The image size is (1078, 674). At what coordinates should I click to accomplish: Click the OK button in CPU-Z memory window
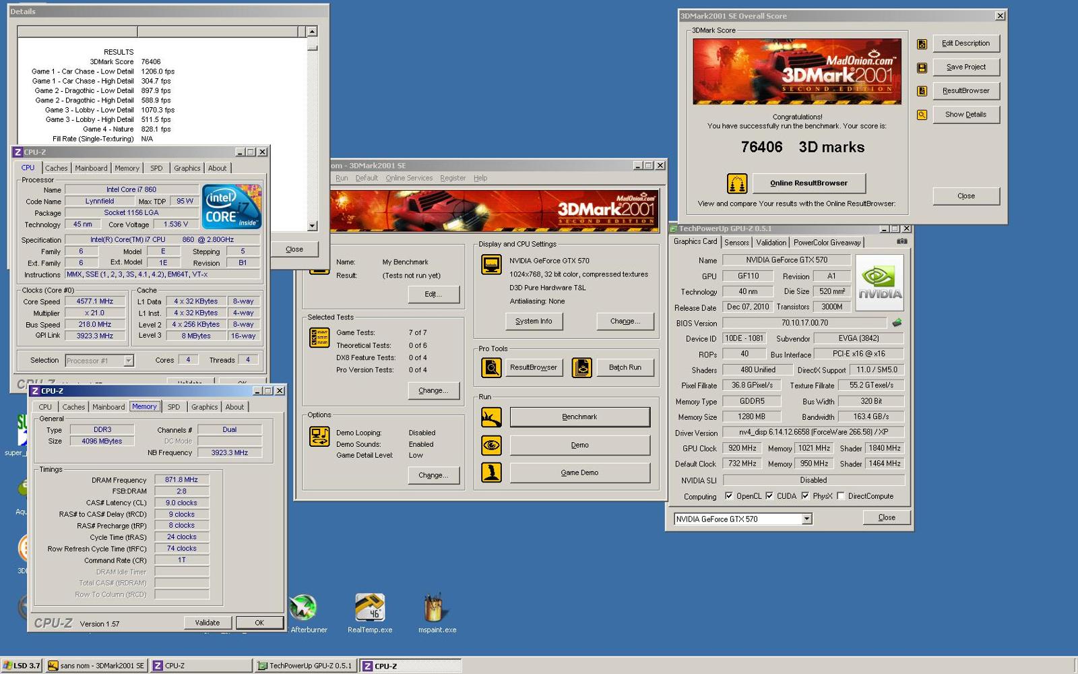point(259,623)
